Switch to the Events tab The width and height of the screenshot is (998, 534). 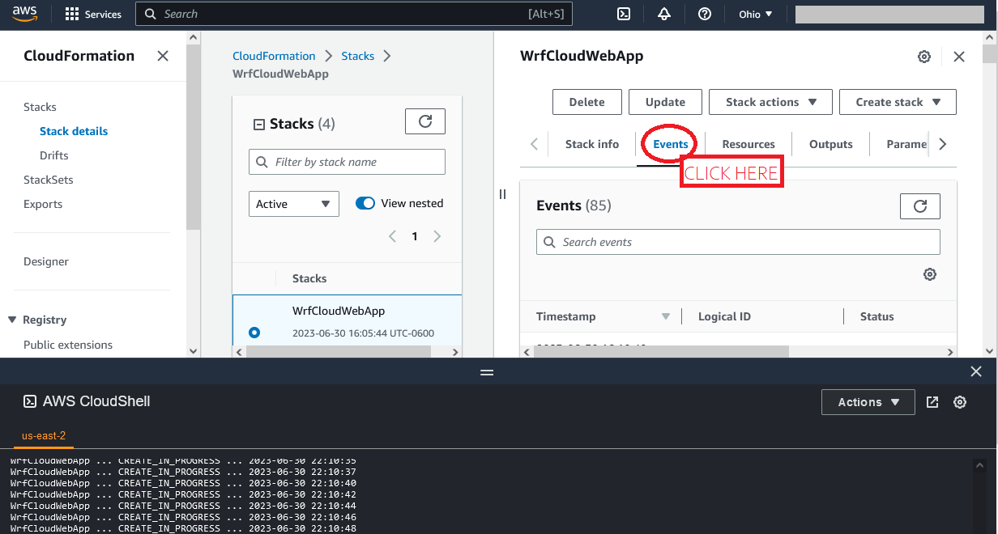tap(671, 144)
